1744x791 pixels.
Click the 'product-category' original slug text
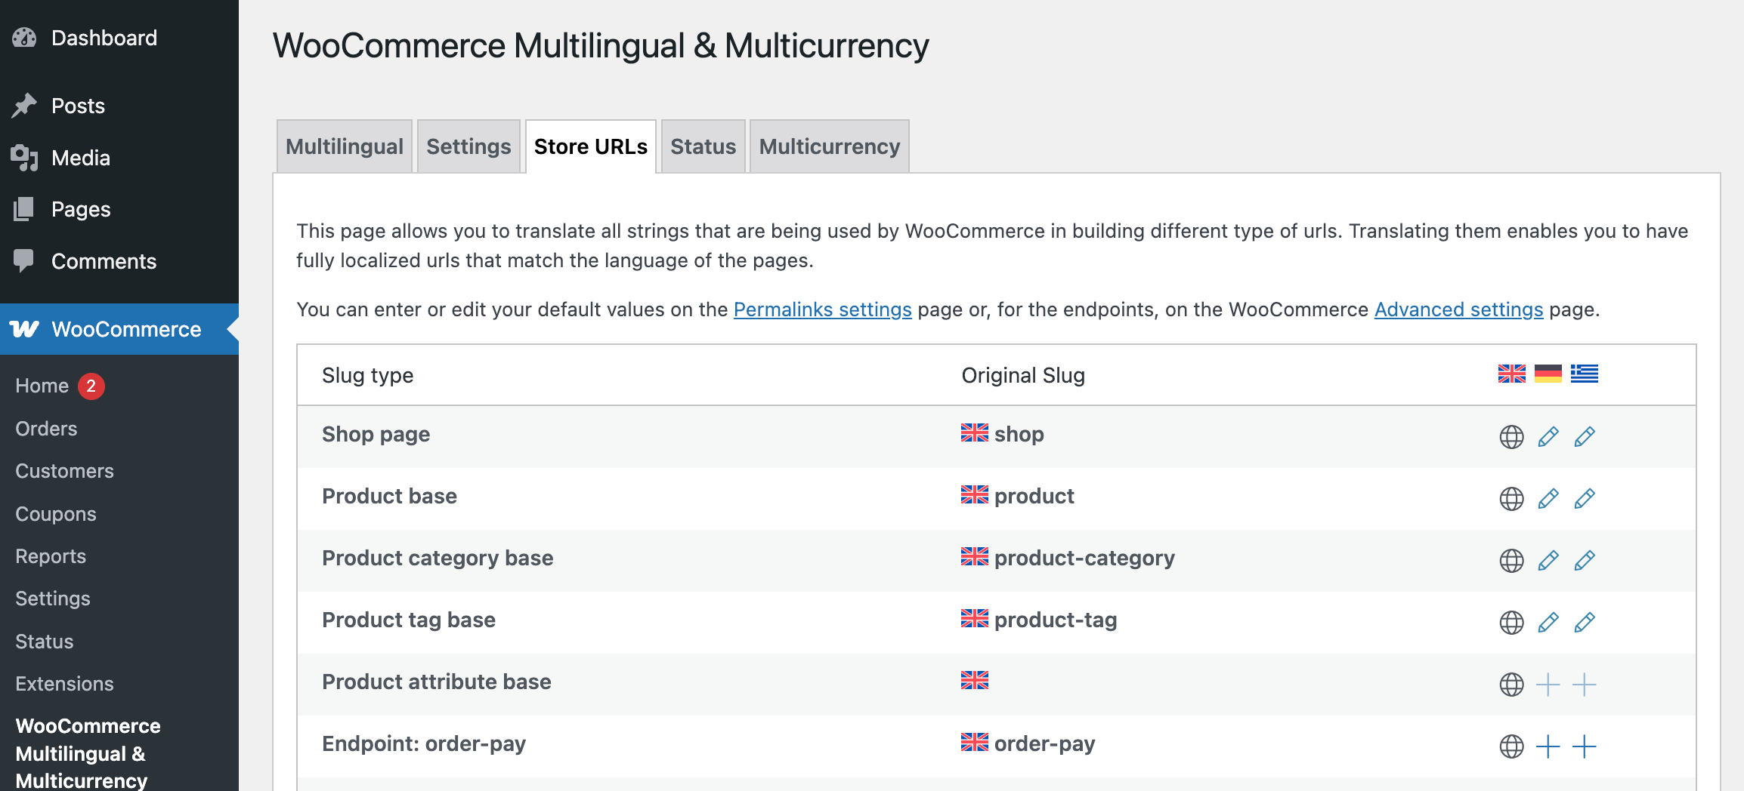[x=1084, y=558]
